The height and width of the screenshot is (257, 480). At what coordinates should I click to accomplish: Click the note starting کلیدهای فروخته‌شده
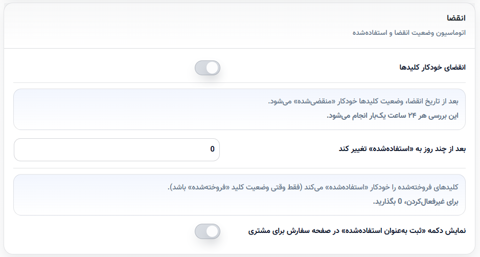(x=313, y=187)
